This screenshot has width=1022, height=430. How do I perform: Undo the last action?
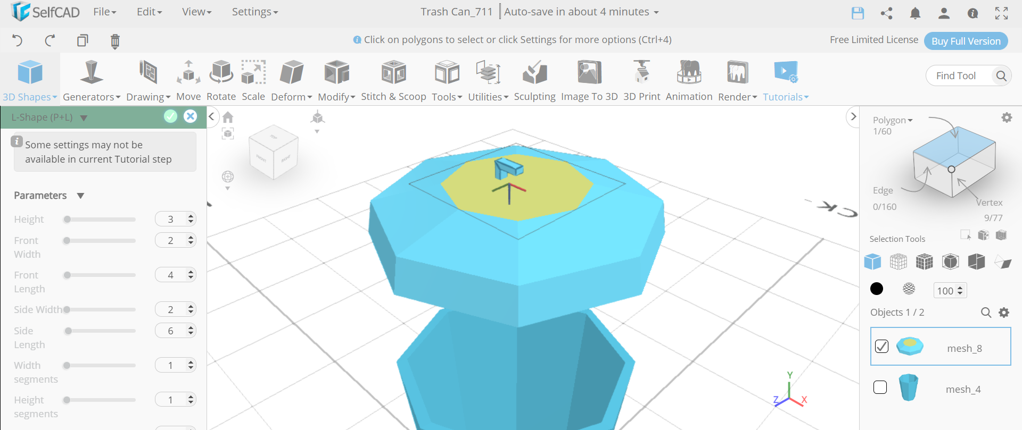click(x=18, y=40)
